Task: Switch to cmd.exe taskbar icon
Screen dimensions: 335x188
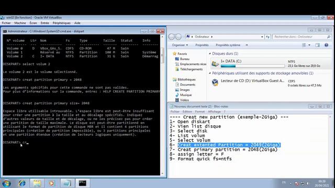Action: [83, 183]
